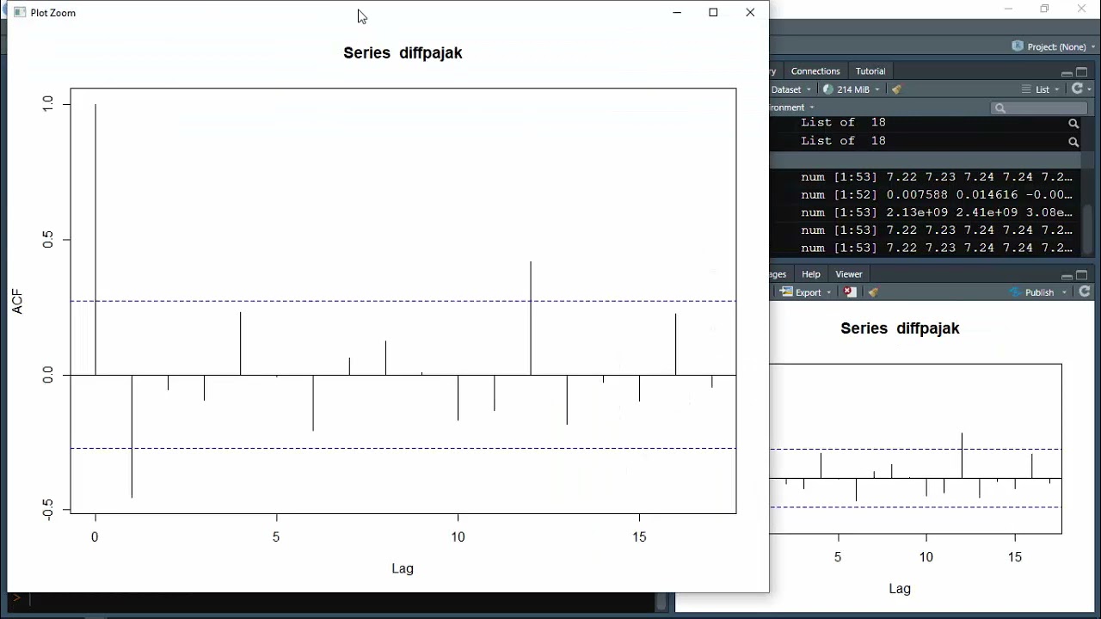
Task: Open the Publish options dropdown arrow
Action: pyautogui.click(x=1064, y=293)
